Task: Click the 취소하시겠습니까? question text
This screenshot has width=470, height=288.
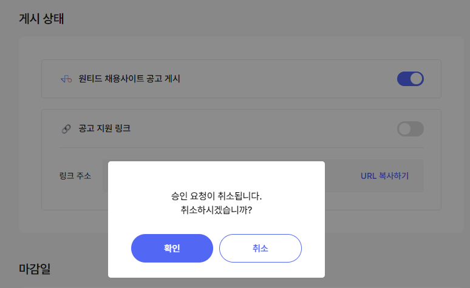Action: coord(216,210)
